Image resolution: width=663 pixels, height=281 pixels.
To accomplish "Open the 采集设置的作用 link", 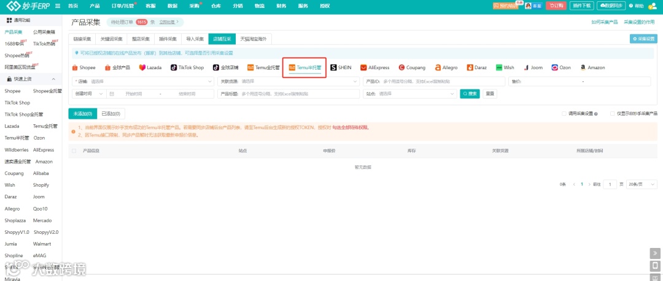I will 639,22.
